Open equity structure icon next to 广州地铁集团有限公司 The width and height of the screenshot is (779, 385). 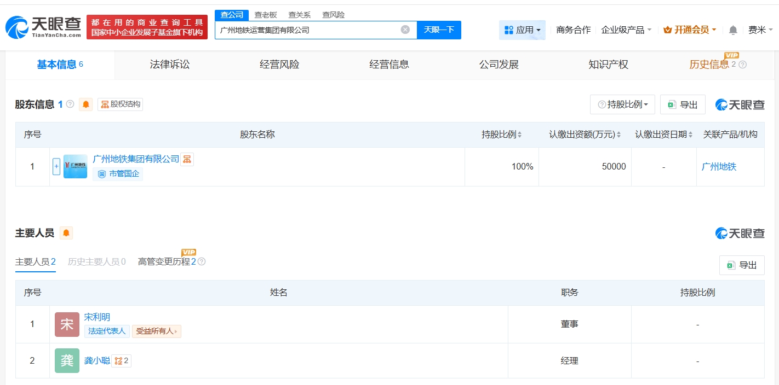(187, 159)
